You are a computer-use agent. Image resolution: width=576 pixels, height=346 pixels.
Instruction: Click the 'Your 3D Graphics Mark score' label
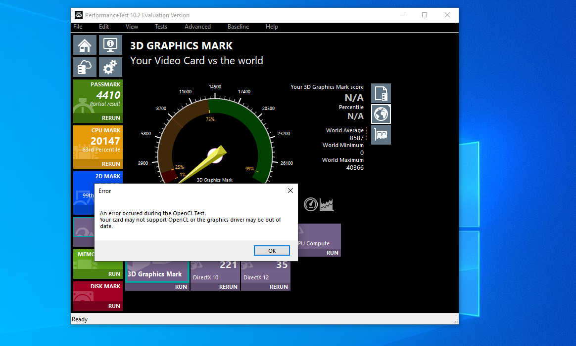[327, 87]
